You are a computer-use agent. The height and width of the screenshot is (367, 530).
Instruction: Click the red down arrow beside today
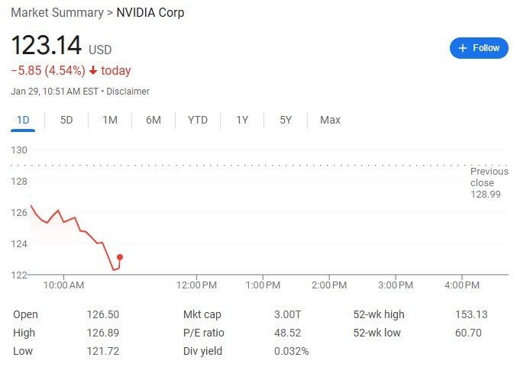[x=93, y=71]
